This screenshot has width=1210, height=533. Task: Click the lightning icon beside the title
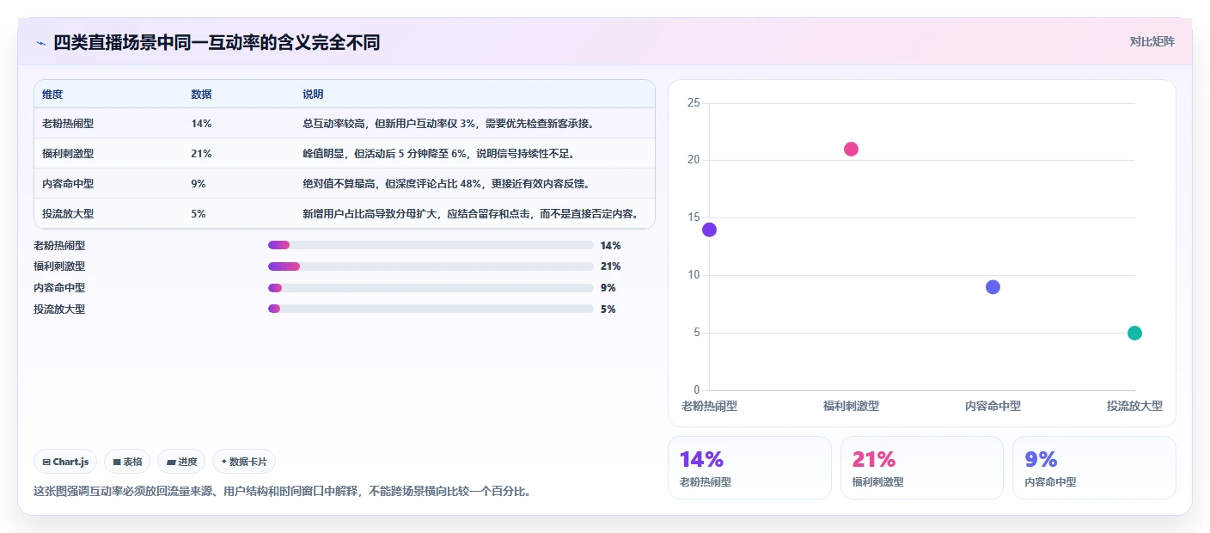(x=40, y=42)
